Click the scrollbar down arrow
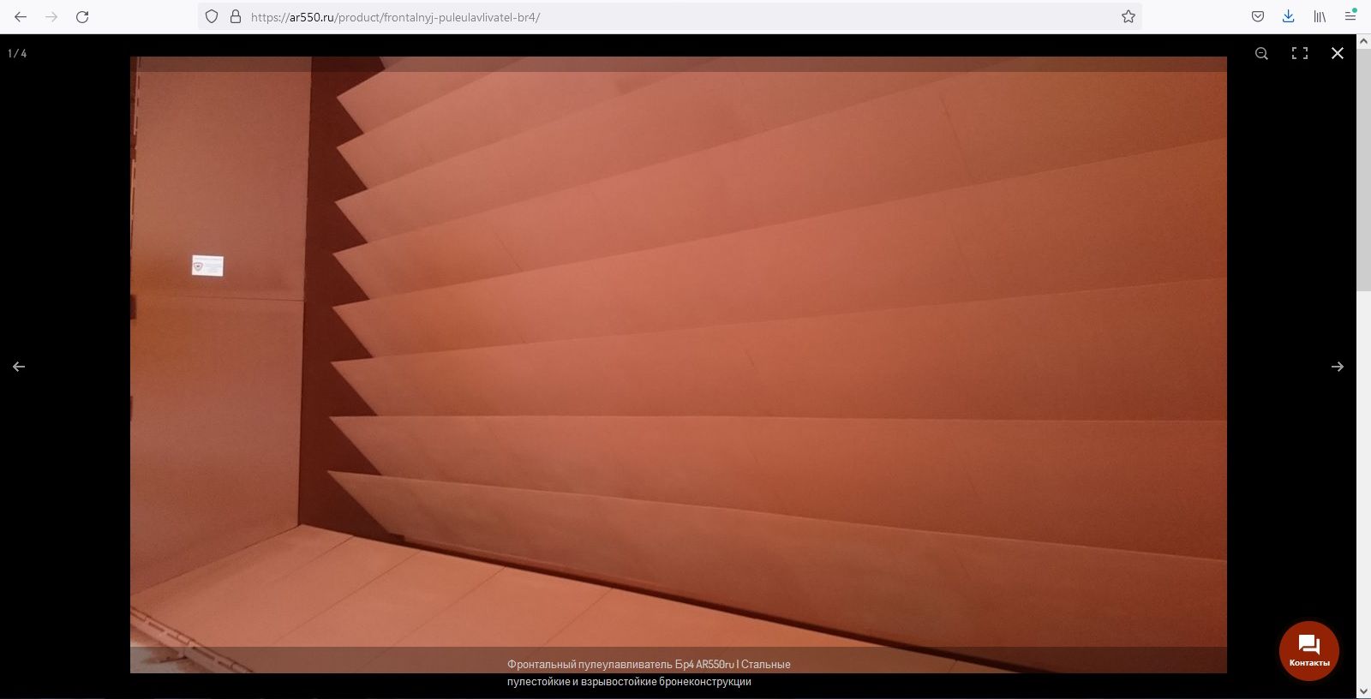Viewport: 1371px width, 699px height. click(x=1363, y=690)
